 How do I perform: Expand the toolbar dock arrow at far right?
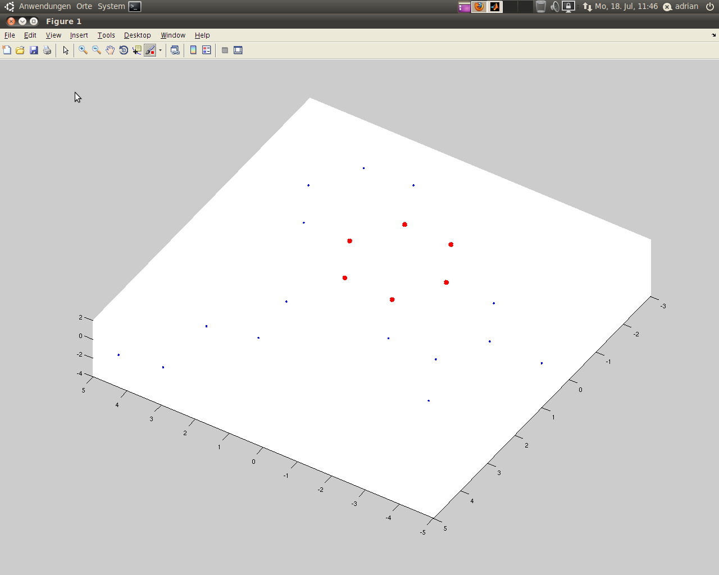coord(714,35)
